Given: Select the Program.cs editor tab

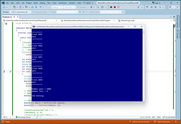Looking at the screenshot, I should pos(7,17).
